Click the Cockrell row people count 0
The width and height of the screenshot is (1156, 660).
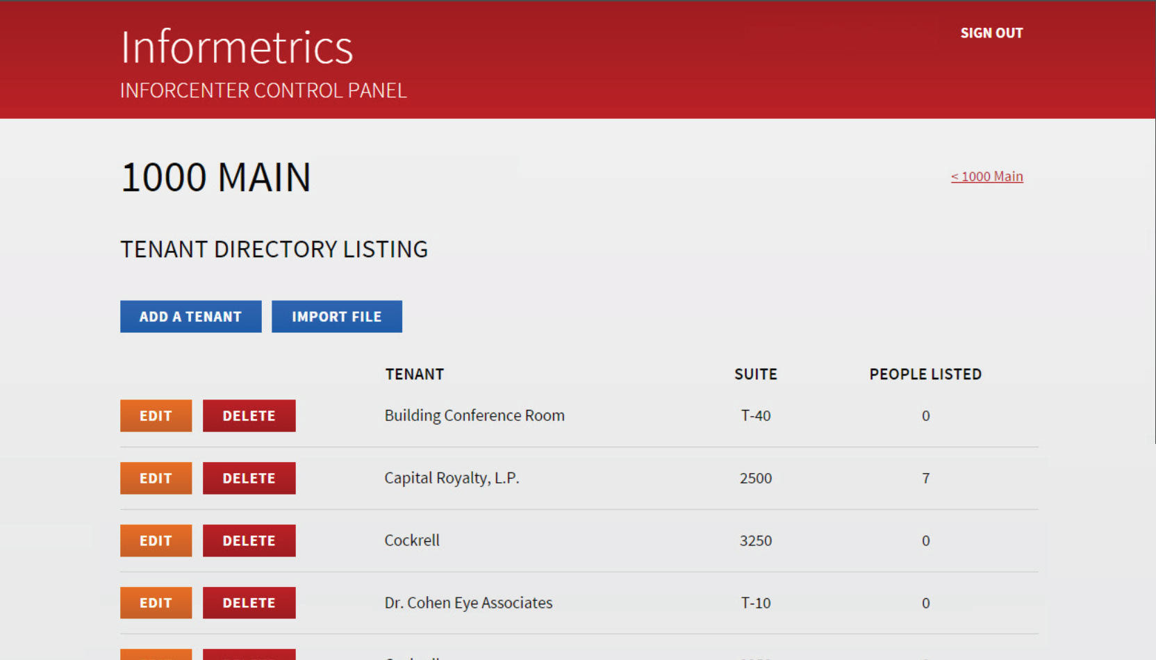(925, 541)
